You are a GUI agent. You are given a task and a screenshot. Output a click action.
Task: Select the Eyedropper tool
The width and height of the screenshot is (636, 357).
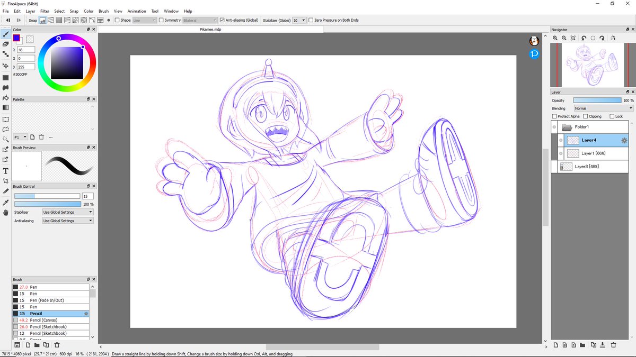pyautogui.click(x=5, y=202)
